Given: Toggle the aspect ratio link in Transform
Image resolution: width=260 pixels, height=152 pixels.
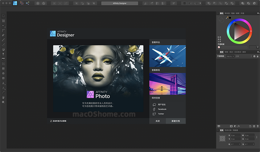Looking at the screenshot, I should pos(257,137).
